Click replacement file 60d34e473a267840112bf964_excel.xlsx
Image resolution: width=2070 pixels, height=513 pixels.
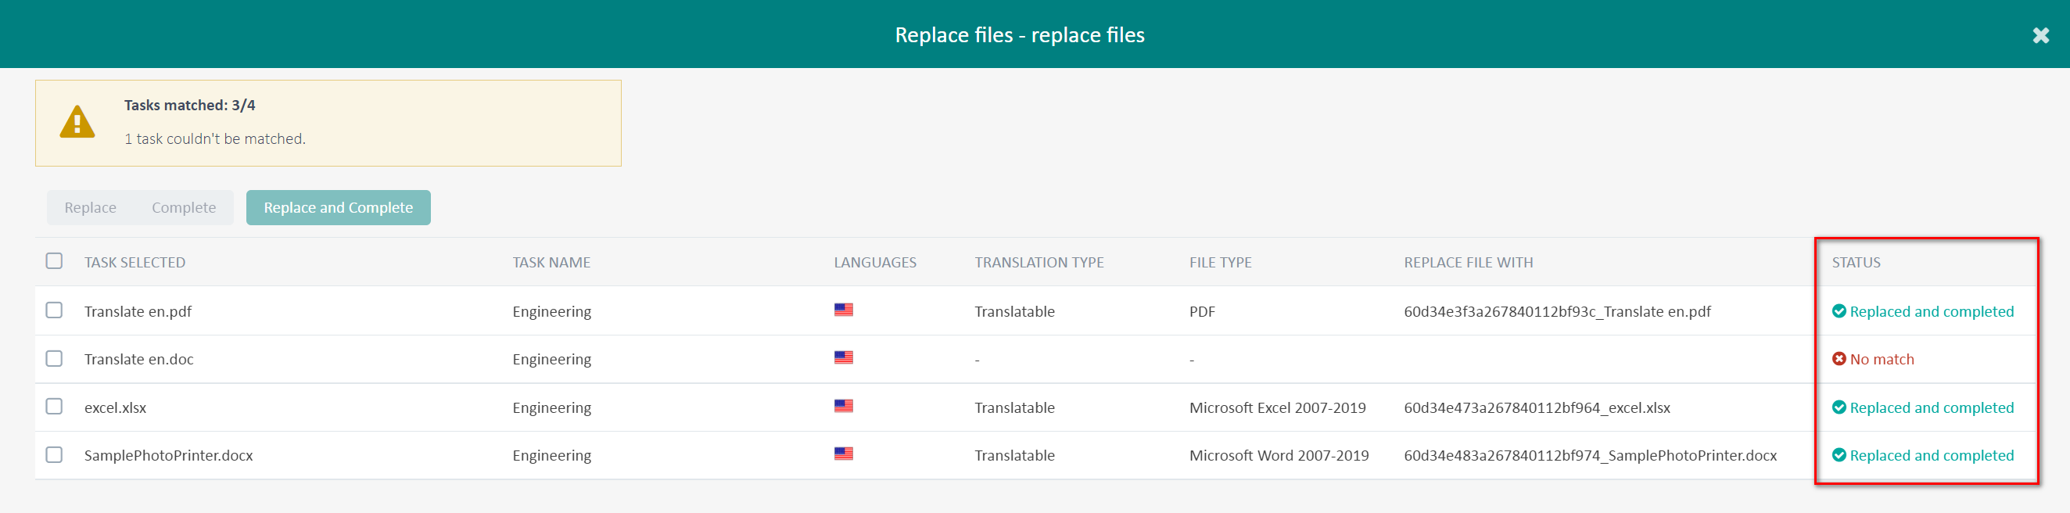(x=1537, y=407)
